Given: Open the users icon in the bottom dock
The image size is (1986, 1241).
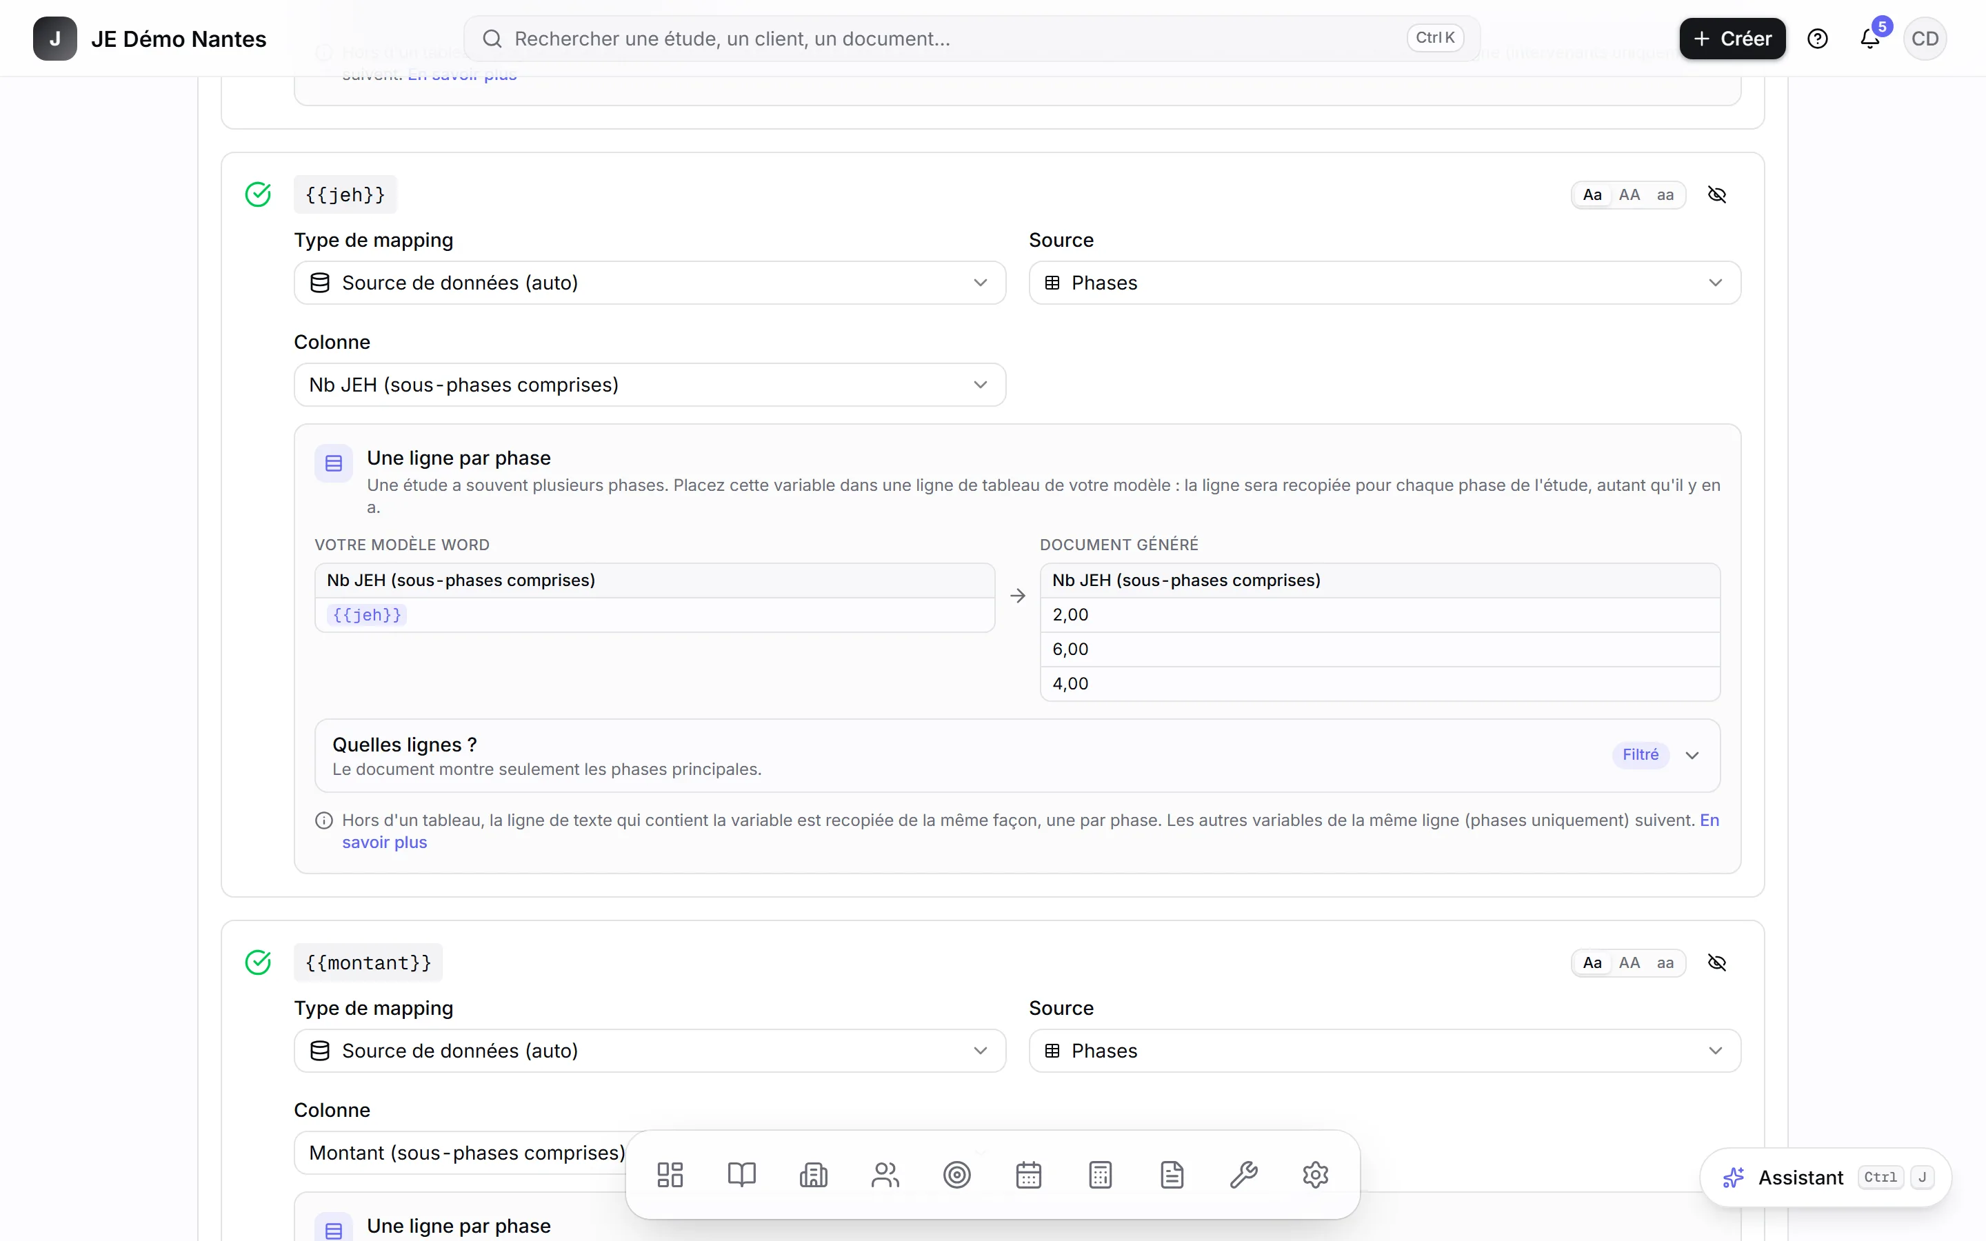Looking at the screenshot, I should point(885,1175).
